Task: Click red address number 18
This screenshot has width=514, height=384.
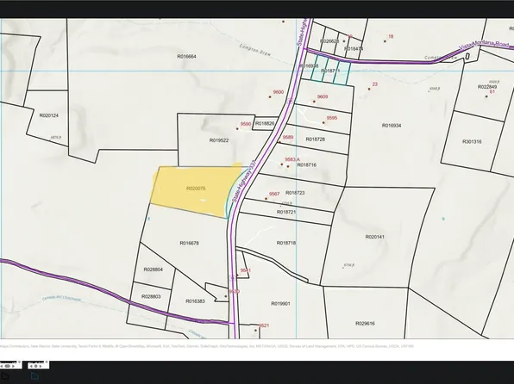Action: tap(391, 36)
